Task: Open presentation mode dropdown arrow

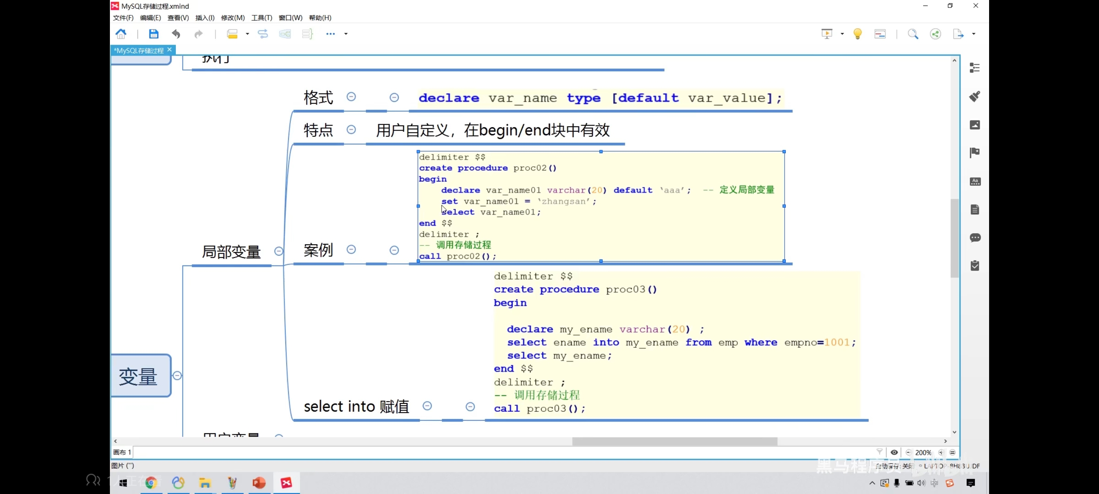Action: point(842,34)
